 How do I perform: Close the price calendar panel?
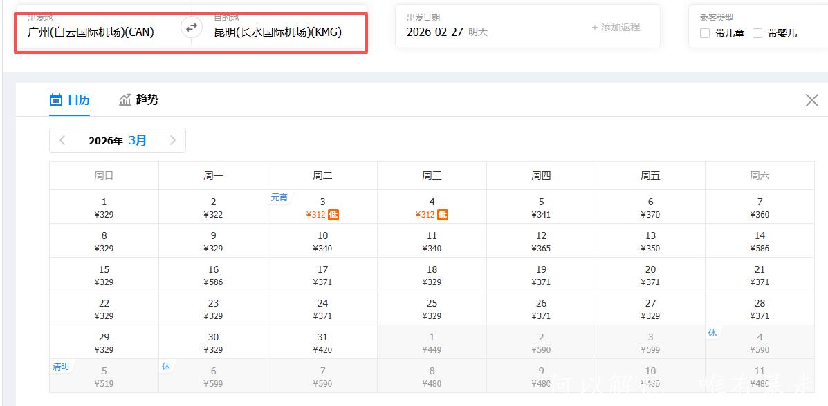[812, 100]
